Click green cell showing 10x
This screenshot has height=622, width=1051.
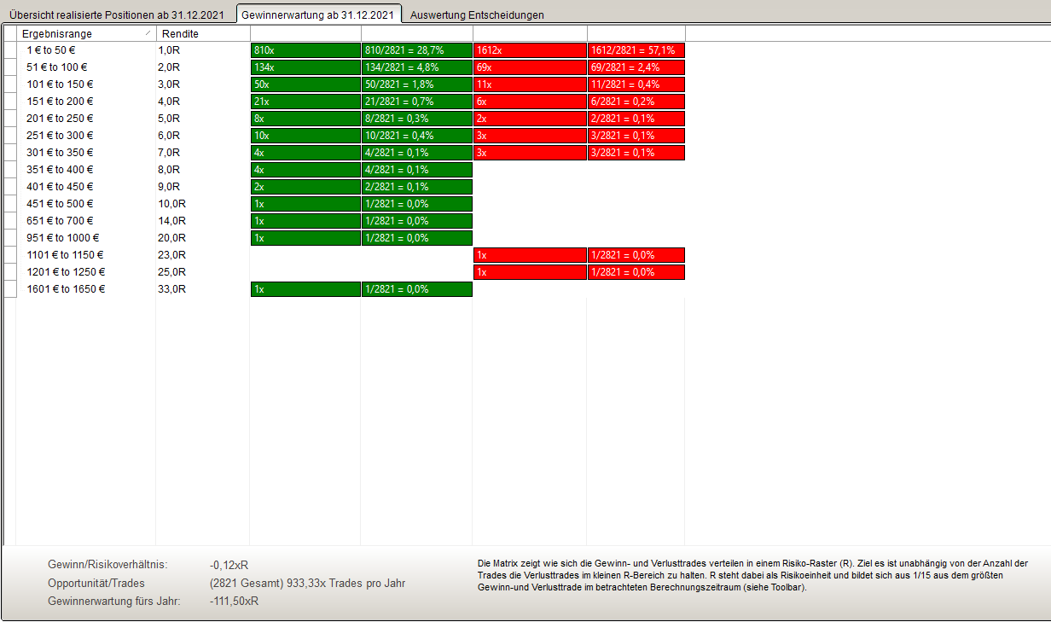pos(305,136)
